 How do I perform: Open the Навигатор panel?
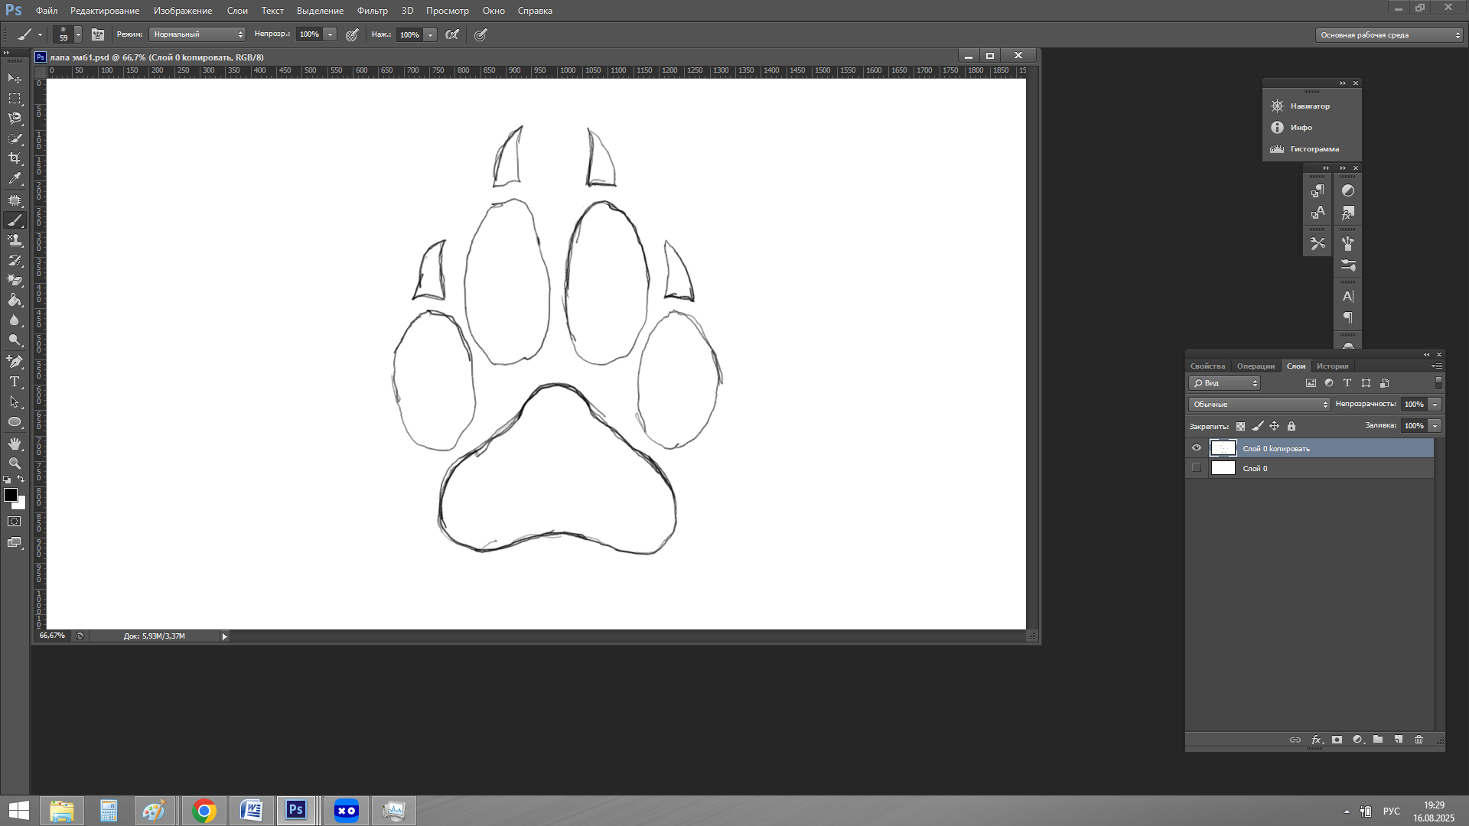[1309, 106]
